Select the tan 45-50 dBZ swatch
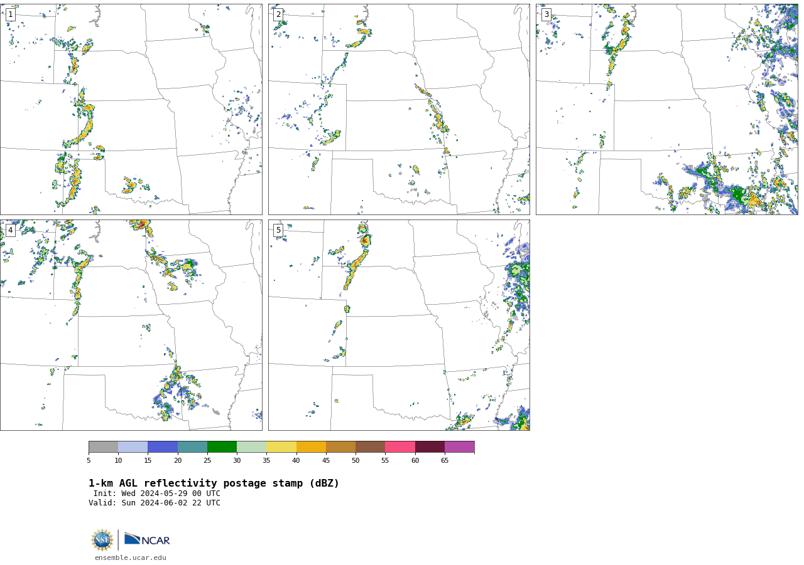 pos(340,446)
